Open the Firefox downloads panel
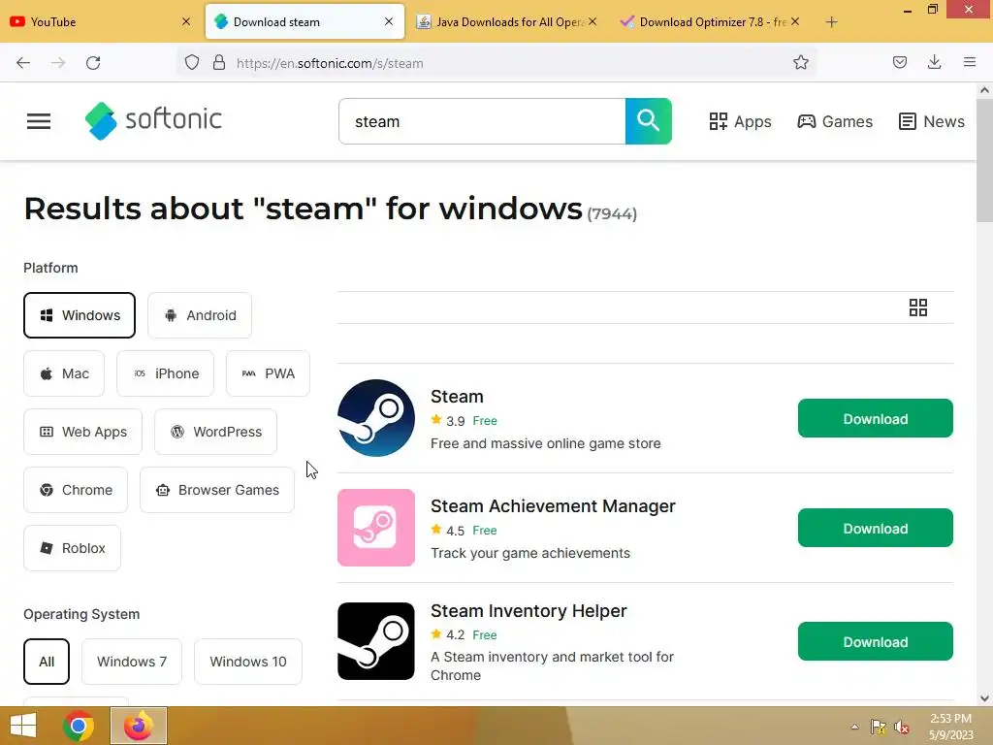The image size is (993, 745). click(x=934, y=63)
